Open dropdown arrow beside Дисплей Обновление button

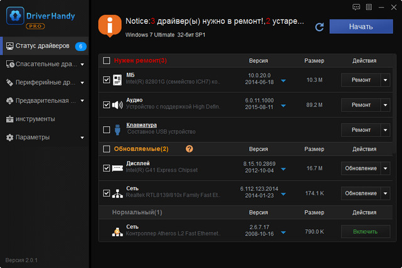coord(385,168)
